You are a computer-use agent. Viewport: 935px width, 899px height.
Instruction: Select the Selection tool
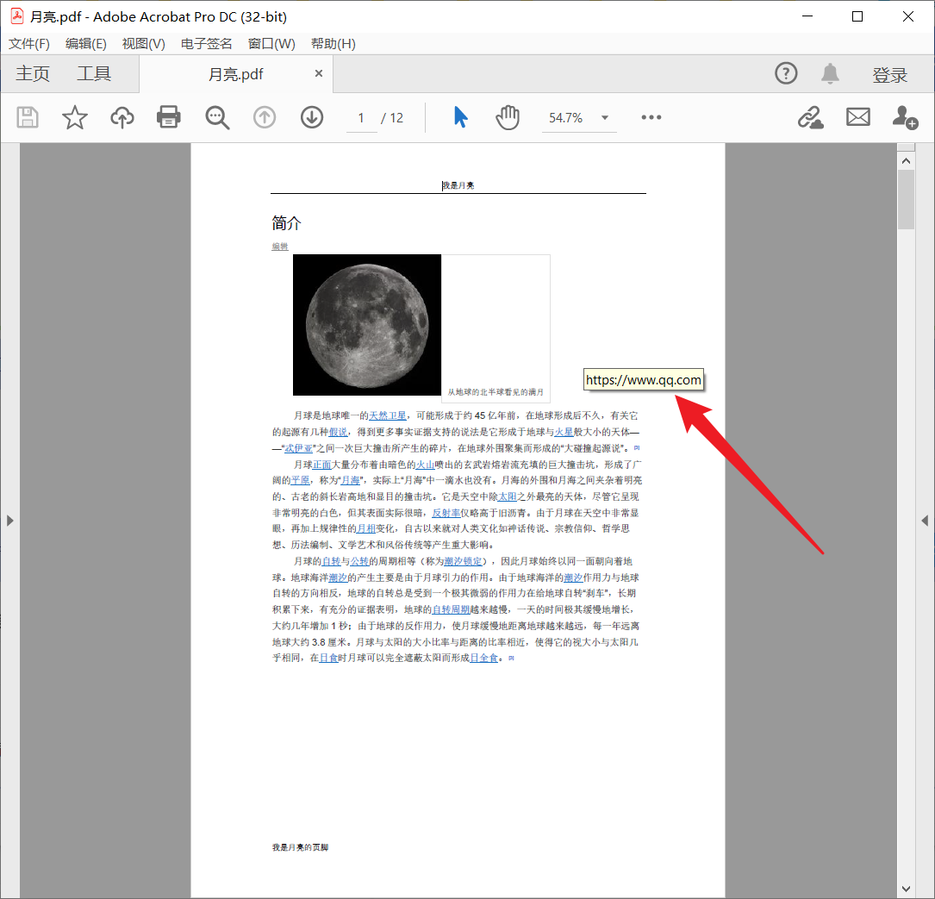click(460, 117)
